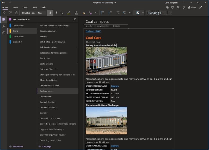The width and height of the screenshot is (209, 150).
Task: Open notifications bell icon
Action: [184, 7]
